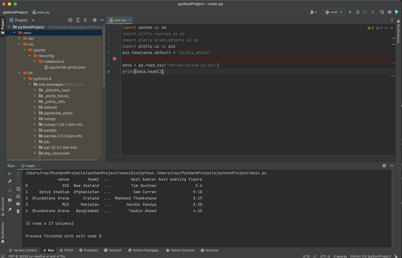The image size is (402, 258).
Task: Run main.py with coverage
Action: 365,12
